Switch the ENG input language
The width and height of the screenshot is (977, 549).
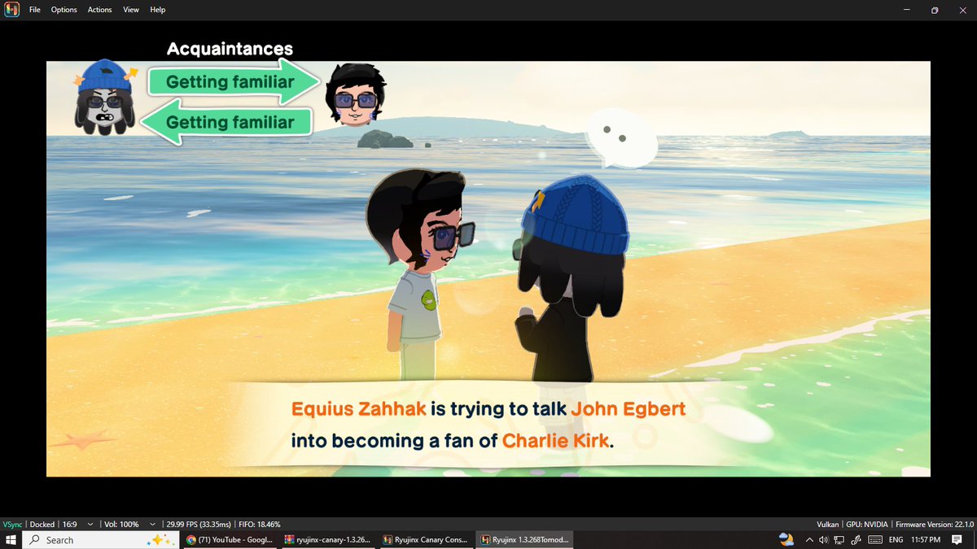pos(896,540)
